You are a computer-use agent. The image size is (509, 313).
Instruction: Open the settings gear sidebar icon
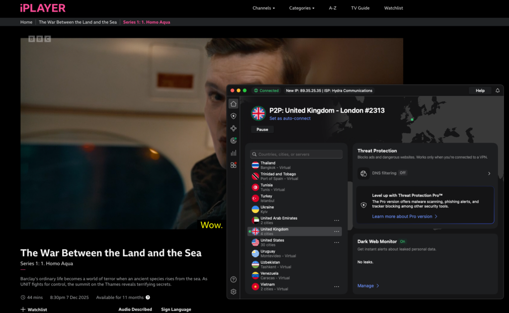[x=234, y=292]
